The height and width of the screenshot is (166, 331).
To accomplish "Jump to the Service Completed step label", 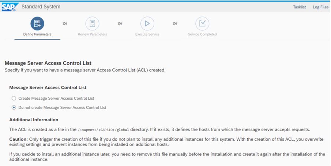I will pos(202,34).
